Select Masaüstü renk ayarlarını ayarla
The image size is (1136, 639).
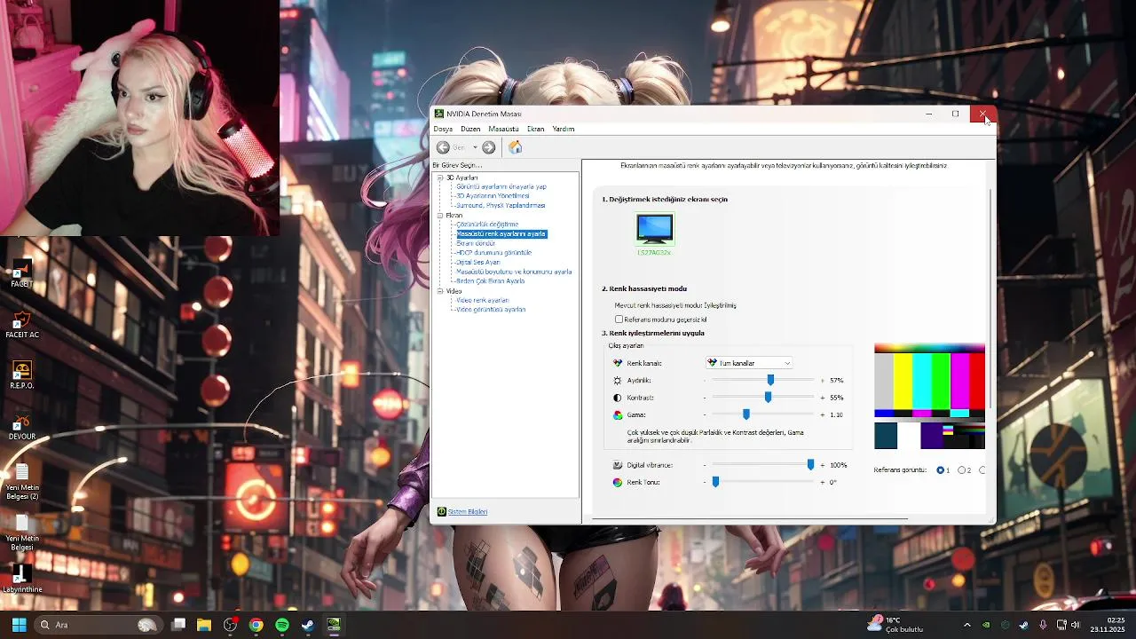click(501, 233)
